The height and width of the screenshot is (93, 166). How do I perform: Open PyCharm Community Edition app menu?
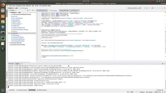click(19, 1)
